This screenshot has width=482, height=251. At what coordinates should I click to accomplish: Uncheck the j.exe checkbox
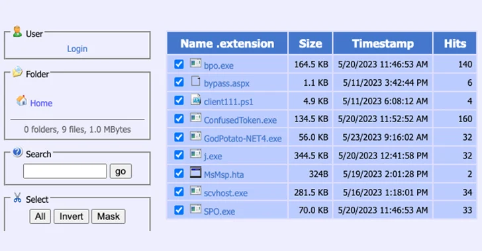coord(179,155)
